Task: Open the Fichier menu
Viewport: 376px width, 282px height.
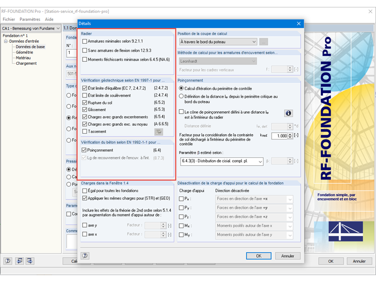Action: pyautogui.click(x=9, y=19)
